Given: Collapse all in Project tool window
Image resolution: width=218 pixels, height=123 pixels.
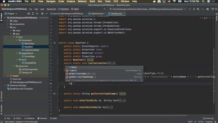Looking at the screenshot, I should tap(37, 14).
